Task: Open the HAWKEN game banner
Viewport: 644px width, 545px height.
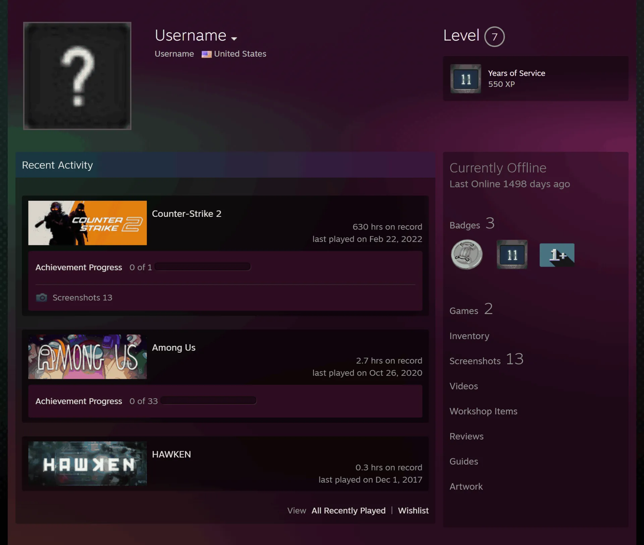Action: [88, 464]
